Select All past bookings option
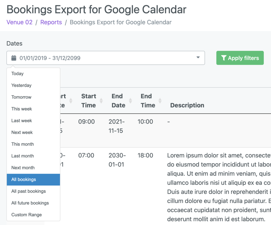Image resolution: width=271 pixels, height=225 pixels. click(33, 191)
